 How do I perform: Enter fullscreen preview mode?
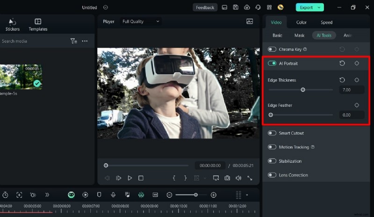(250, 178)
